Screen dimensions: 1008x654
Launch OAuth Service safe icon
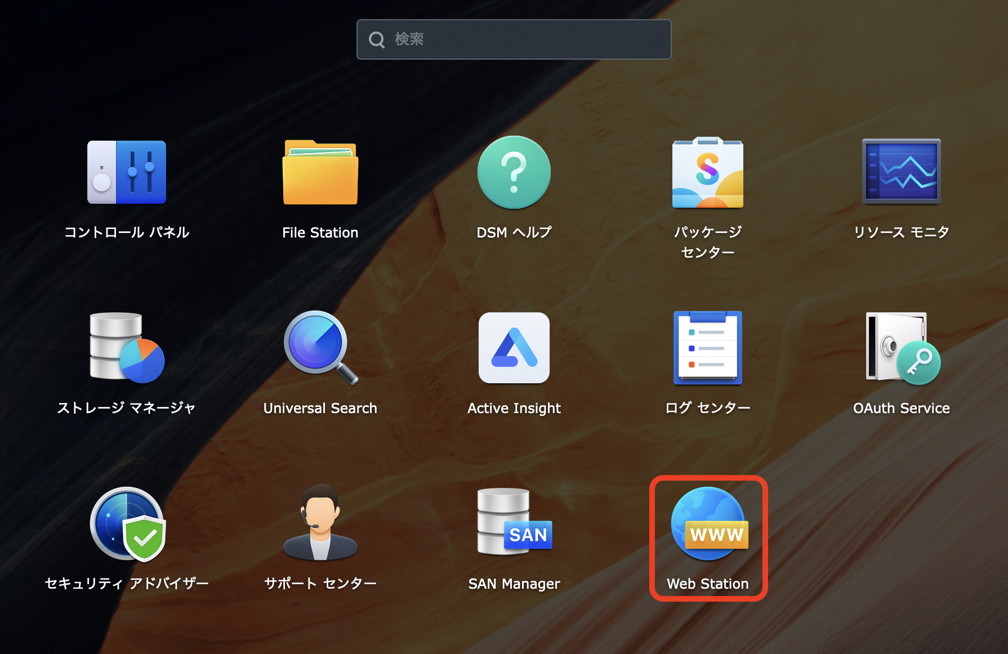(901, 348)
